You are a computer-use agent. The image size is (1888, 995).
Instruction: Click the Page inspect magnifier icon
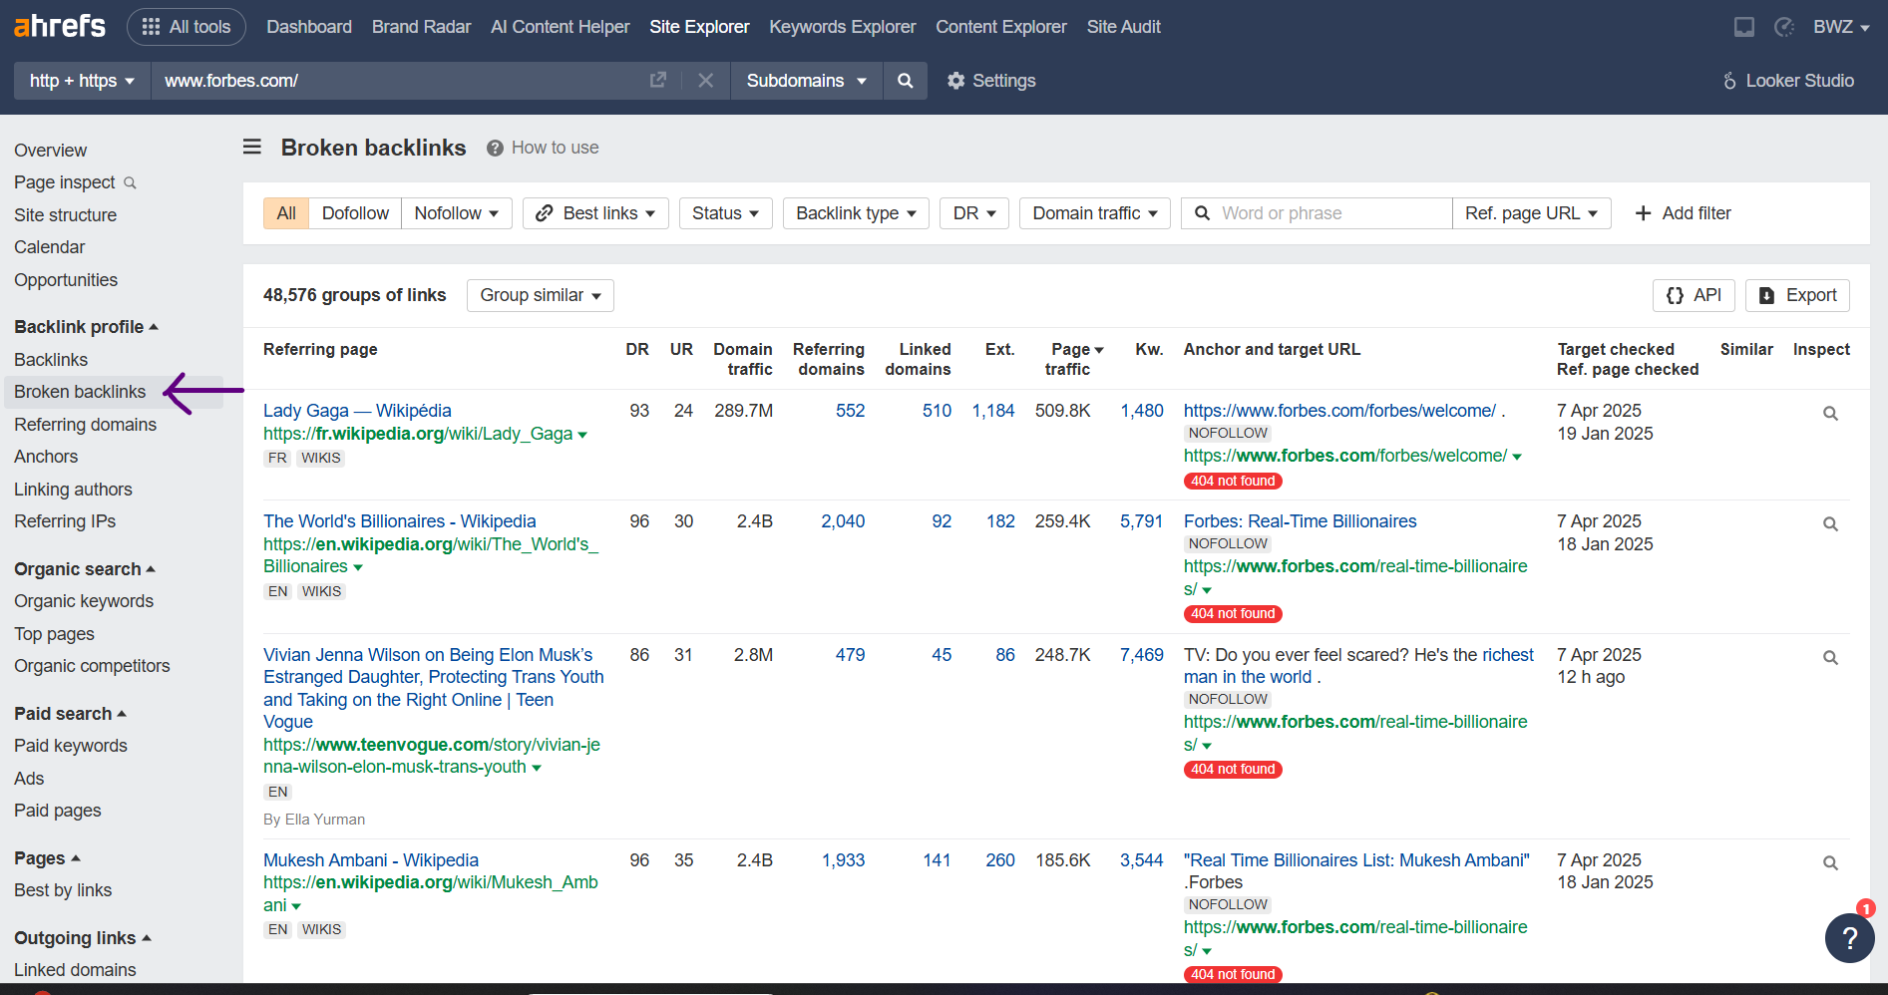(x=130, y=183)
